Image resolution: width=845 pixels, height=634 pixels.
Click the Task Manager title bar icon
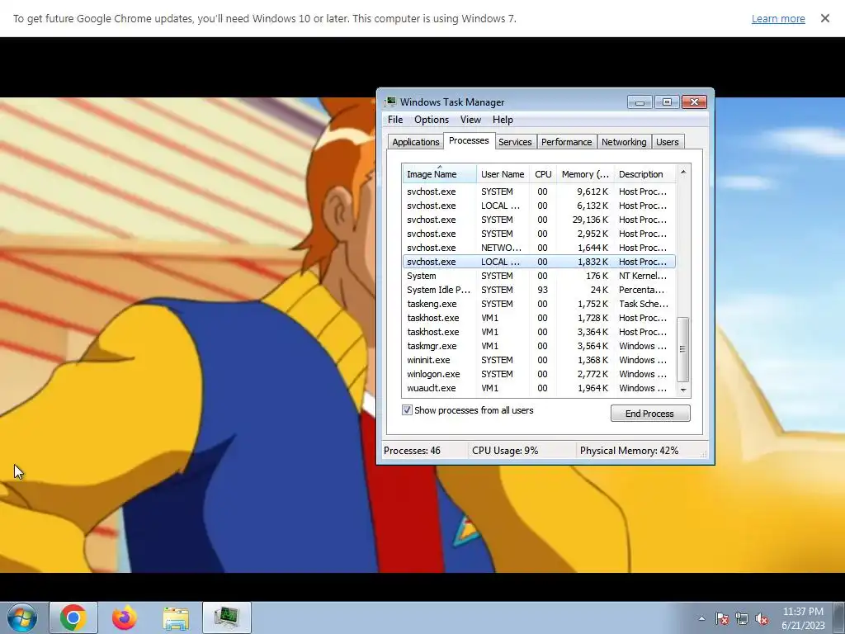coord(390,102)
